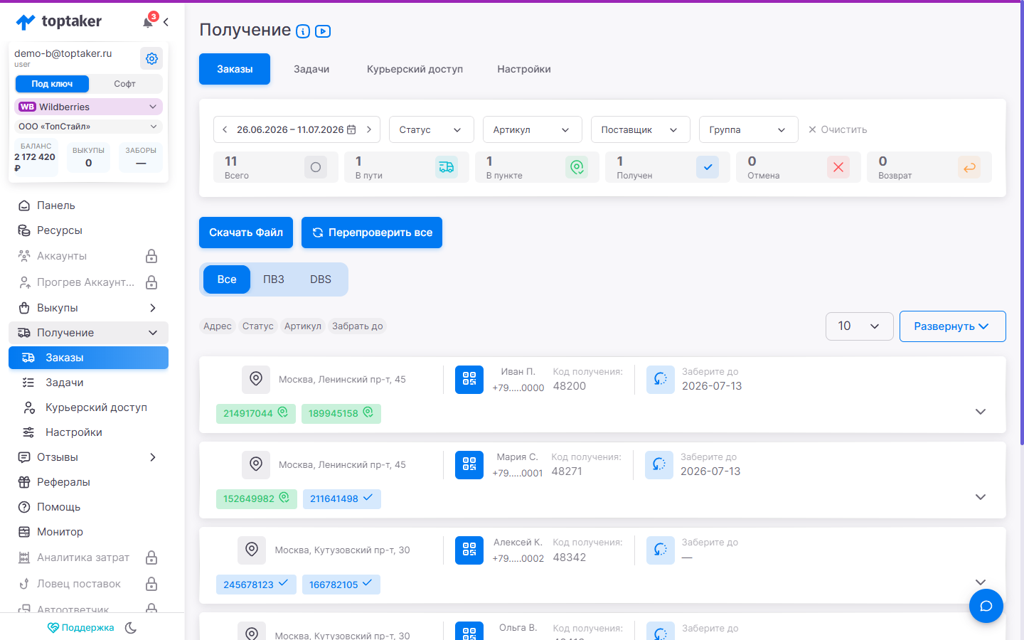The height and width of the screenshot is (640, 1024).
Task: Open the Поставщик dropdown
Action: [x=641, y=129]
